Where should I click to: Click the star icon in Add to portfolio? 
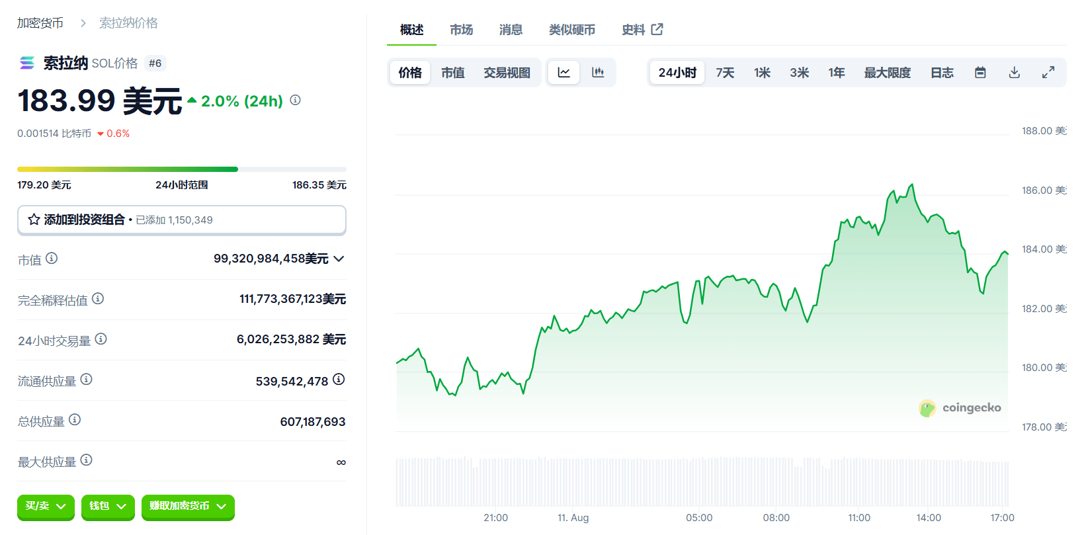tap(34, 220)
